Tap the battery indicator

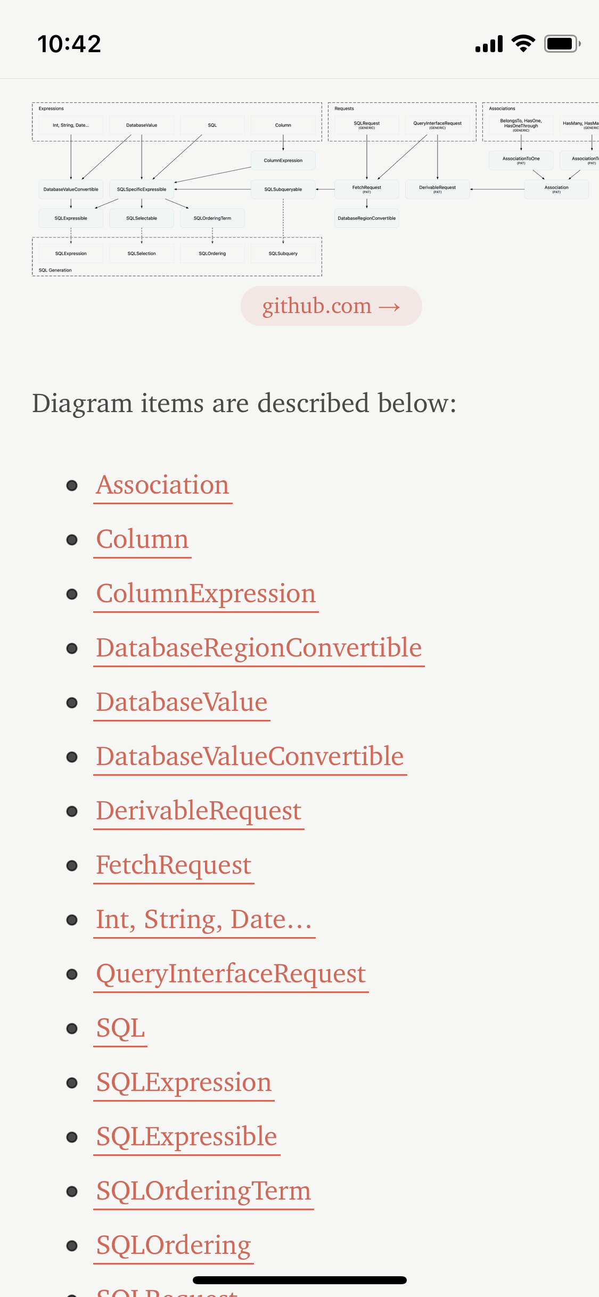click(x=560, y=43)
